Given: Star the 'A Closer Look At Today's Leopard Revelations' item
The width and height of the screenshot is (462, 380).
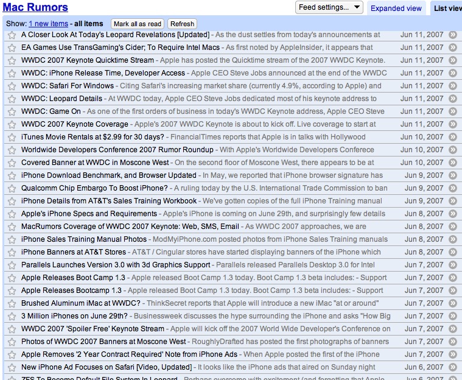Looking at the screenshot, I should tap(12, 35).
